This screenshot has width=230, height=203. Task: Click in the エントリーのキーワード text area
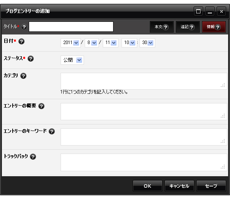click(x=144, y=137)
